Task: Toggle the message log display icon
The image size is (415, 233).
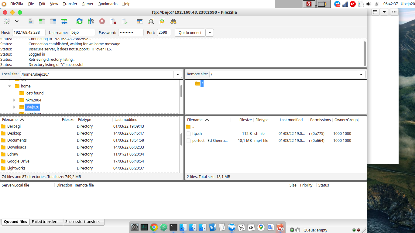Action: pos(31,21)
